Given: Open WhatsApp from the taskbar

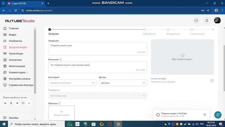Looking at the screenshot, I should [x=69, y=124].
